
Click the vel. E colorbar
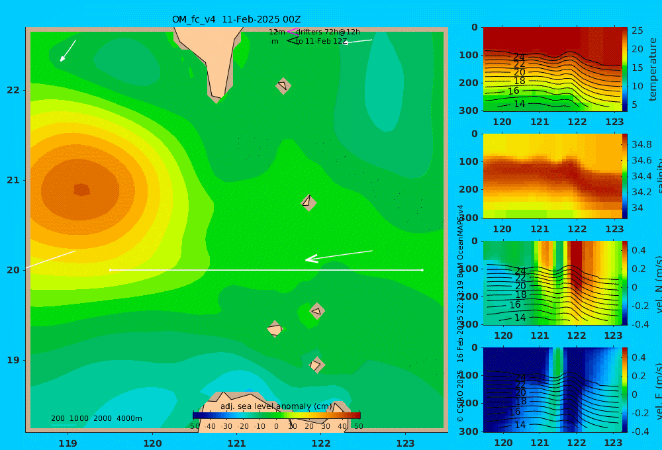625,390
